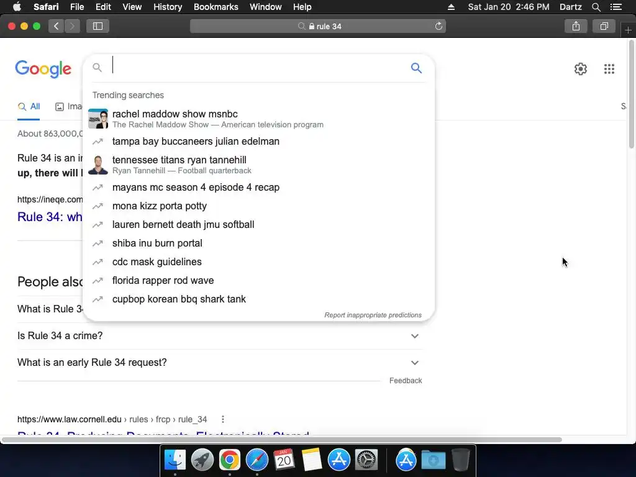This screenshot has height=477, width=636.
Task: Open the Edit menu
Action: (x=103, y=7)
